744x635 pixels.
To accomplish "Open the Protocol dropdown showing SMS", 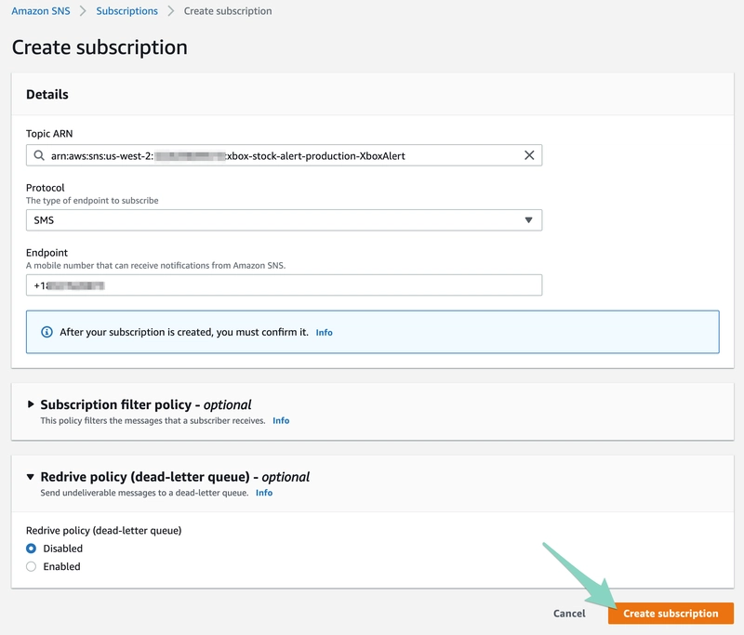I will point(284,220).
